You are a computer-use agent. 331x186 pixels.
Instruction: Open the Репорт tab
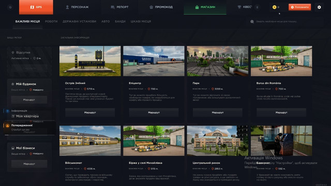pos(119,7)
